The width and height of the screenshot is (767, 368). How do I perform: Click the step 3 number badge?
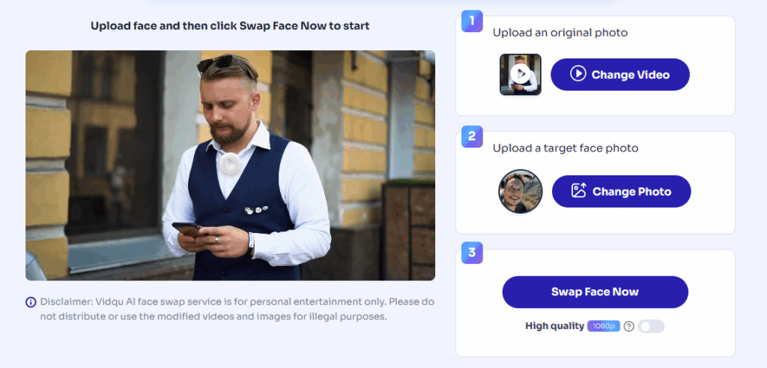pyautogui.click(x=472, y=253)
